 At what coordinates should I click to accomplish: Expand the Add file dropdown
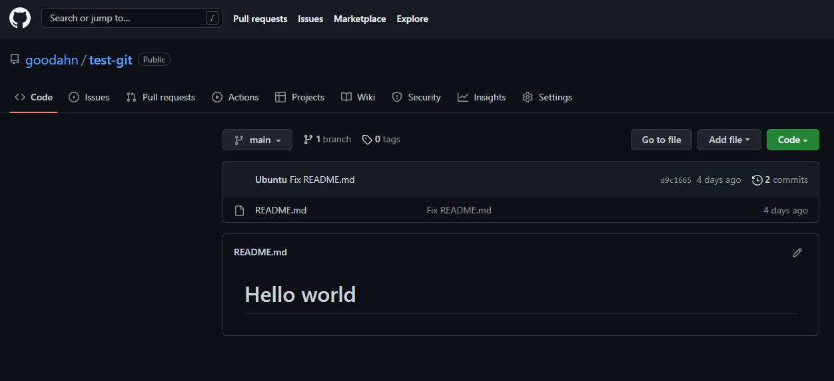(729, 140)
